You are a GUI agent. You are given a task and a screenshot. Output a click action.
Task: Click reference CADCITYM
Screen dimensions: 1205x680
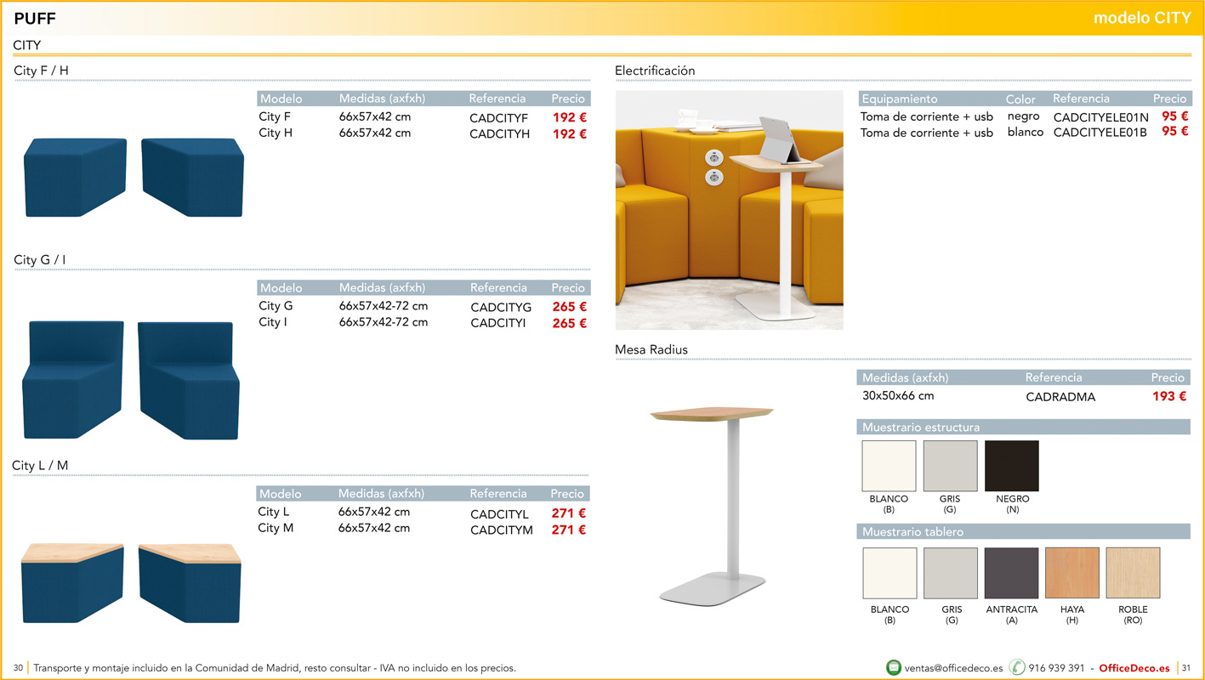(x=502, y=530)
